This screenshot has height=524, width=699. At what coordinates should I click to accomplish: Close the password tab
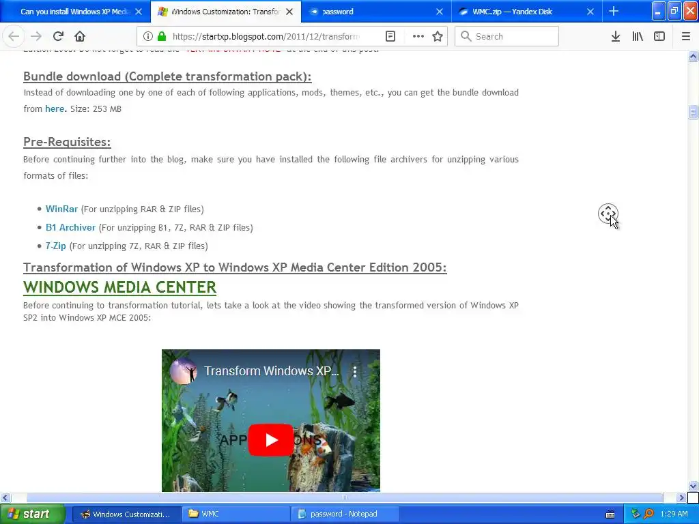[x=440, y=12]
